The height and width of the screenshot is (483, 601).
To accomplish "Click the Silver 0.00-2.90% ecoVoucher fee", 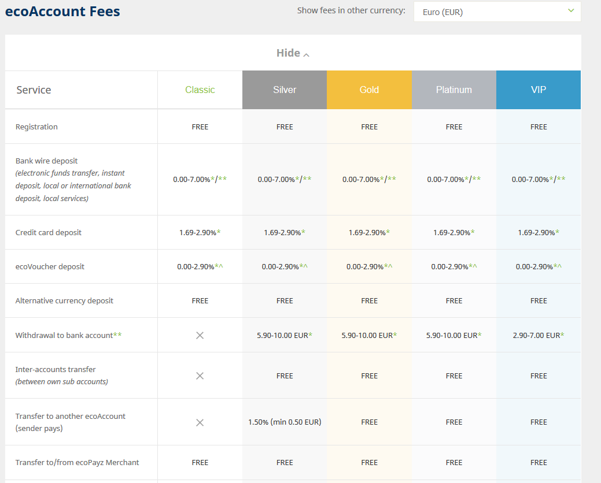I will (x=285, y=267).
